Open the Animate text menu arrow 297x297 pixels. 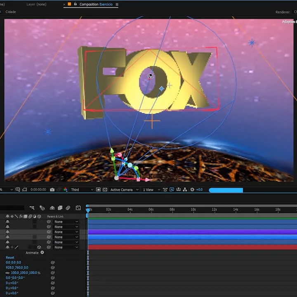click(x=42, y=252)
